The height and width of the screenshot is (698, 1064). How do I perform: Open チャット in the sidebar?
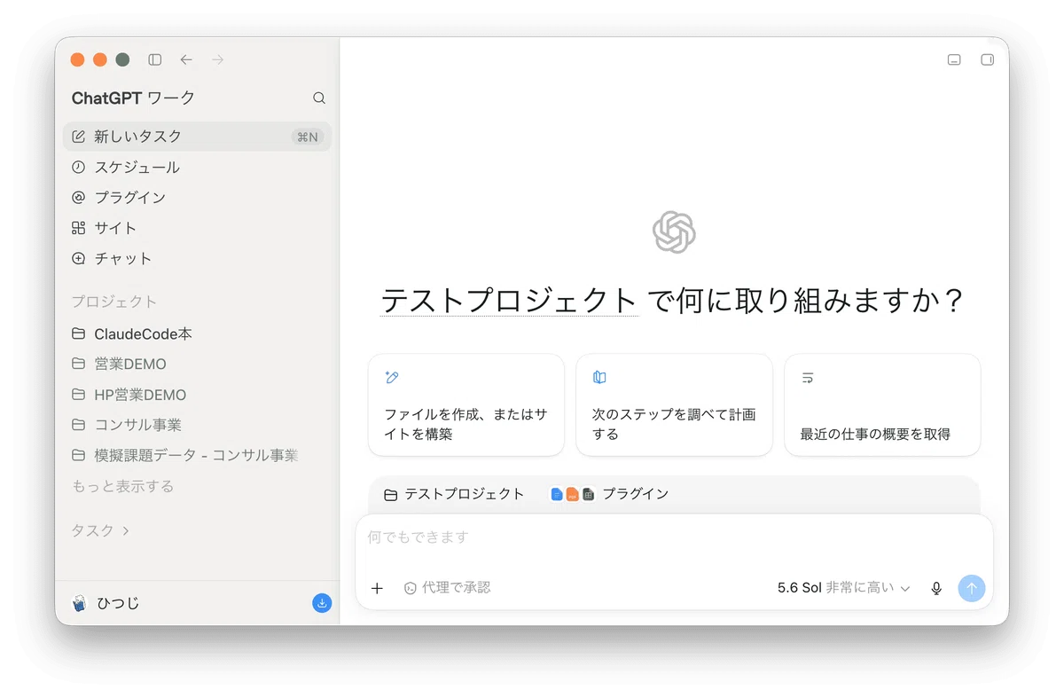pyautogui.click(x=197, y=258)
